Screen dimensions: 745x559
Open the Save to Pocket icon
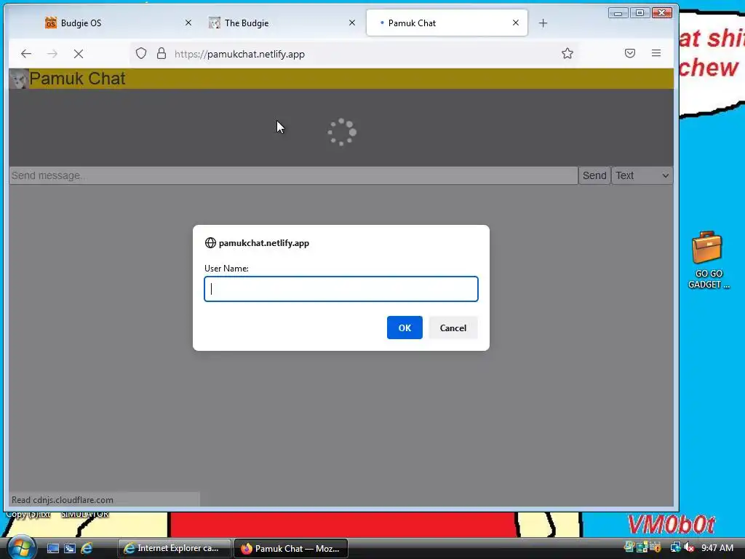[x=630, y=53]
